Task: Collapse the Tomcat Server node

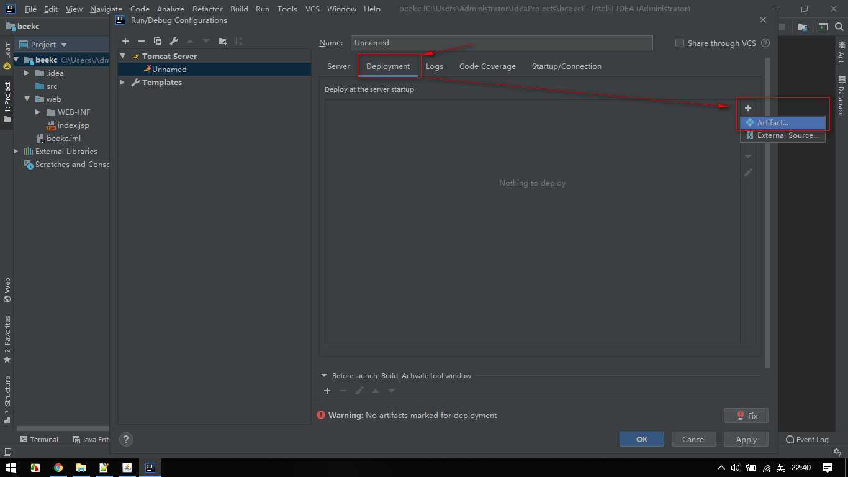Action: click(123, 56)
